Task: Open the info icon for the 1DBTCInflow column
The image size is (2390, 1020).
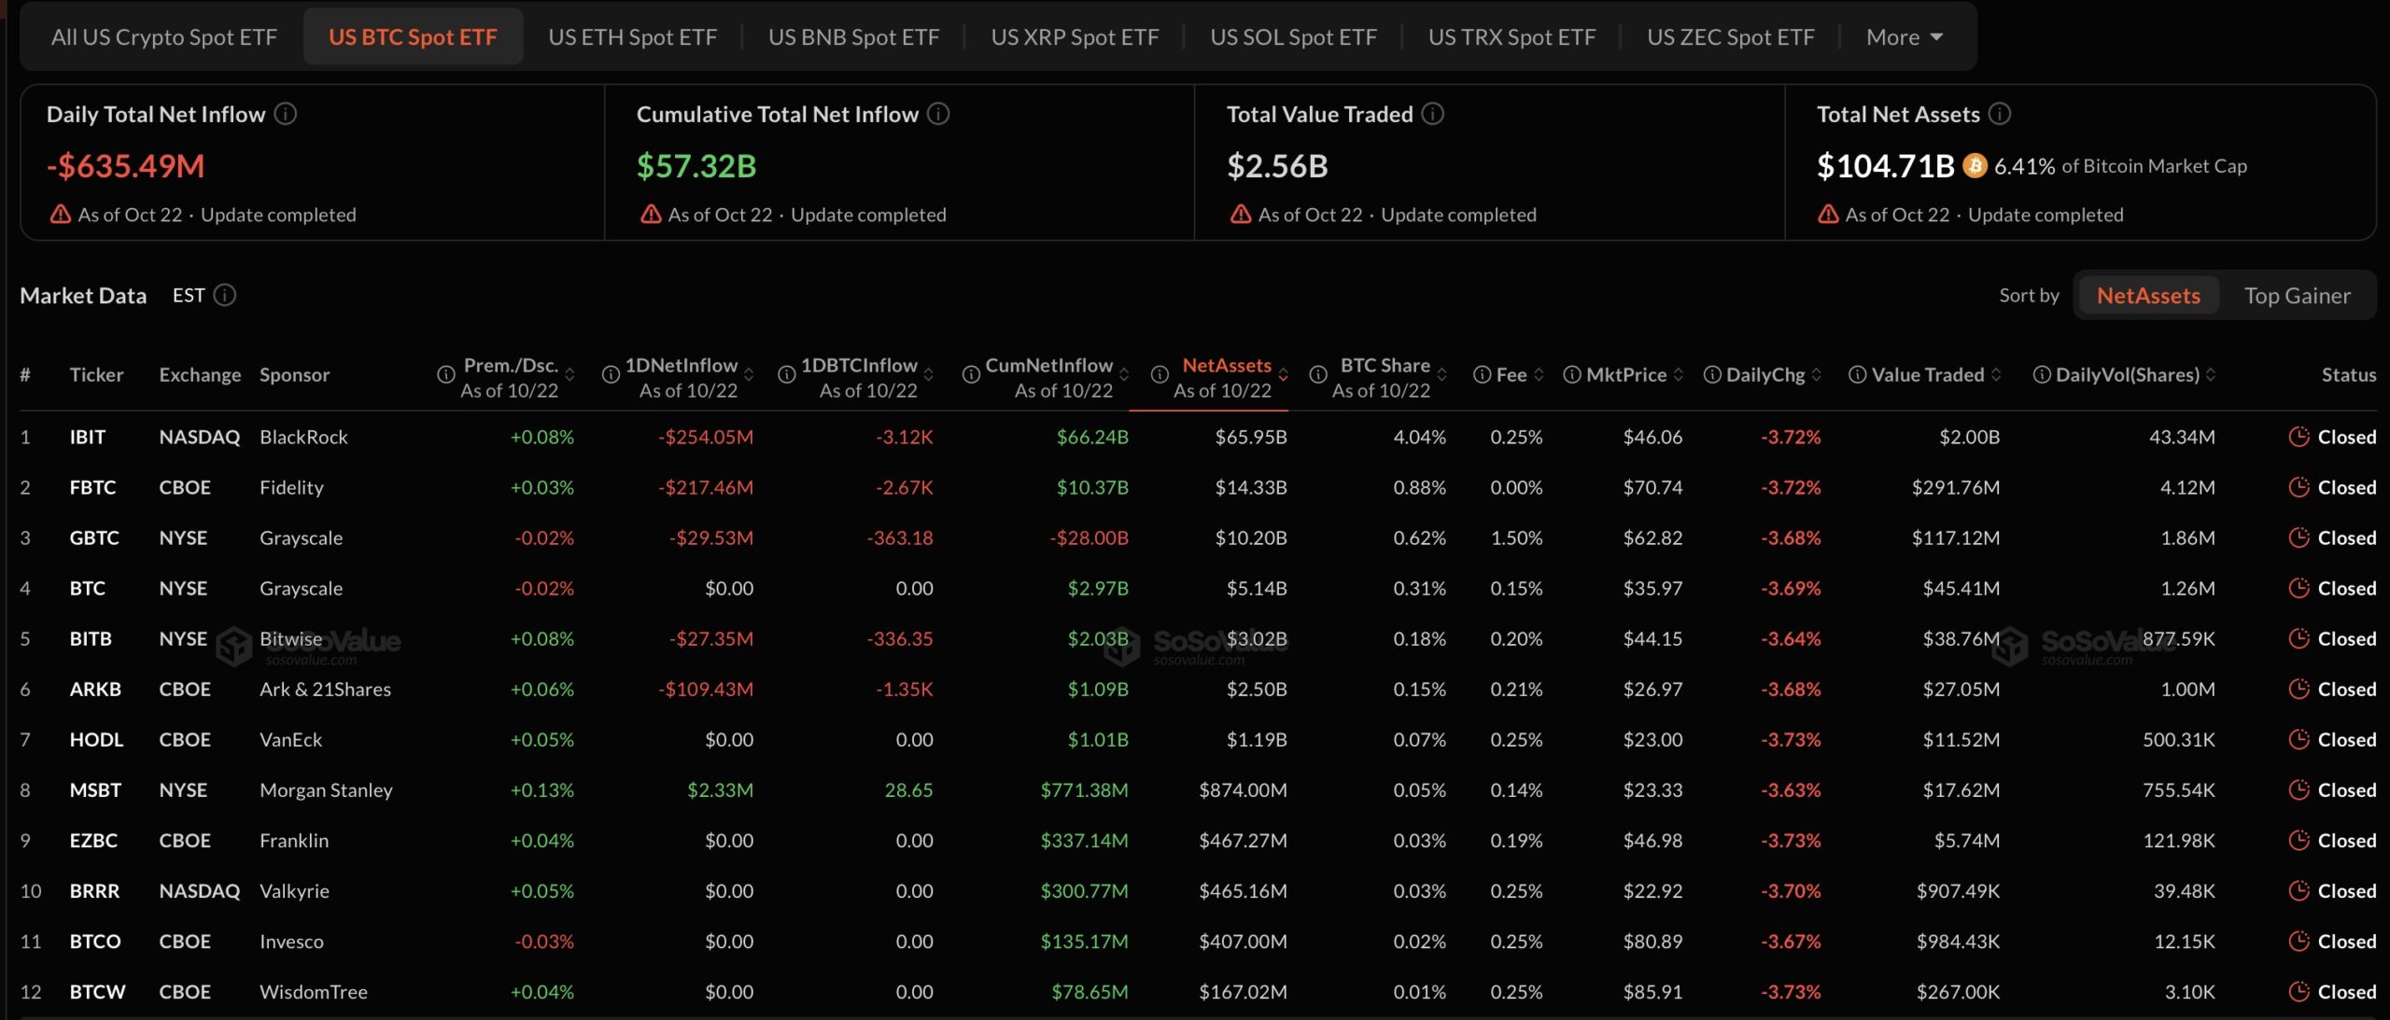Action: click(x=787, y=374)
